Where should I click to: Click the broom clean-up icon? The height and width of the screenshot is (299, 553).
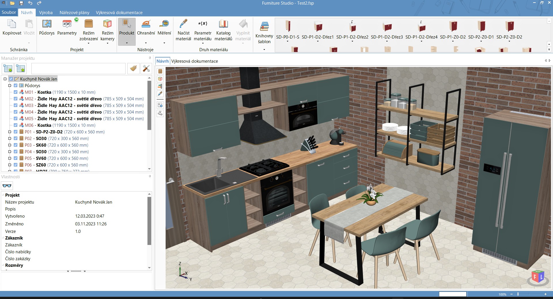point(133,68)
